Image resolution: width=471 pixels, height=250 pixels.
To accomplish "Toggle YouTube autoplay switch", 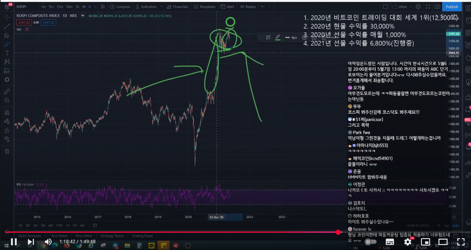I will coord(370,242).
